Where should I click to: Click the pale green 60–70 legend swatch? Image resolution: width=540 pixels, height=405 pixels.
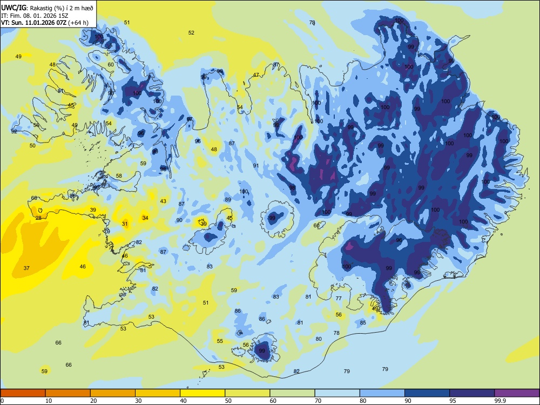click(292, 393)
